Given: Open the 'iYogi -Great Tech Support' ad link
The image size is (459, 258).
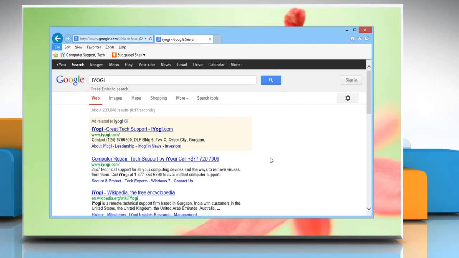Looking at the screenshot, I should pyautogui.click(x=132, y=129).
